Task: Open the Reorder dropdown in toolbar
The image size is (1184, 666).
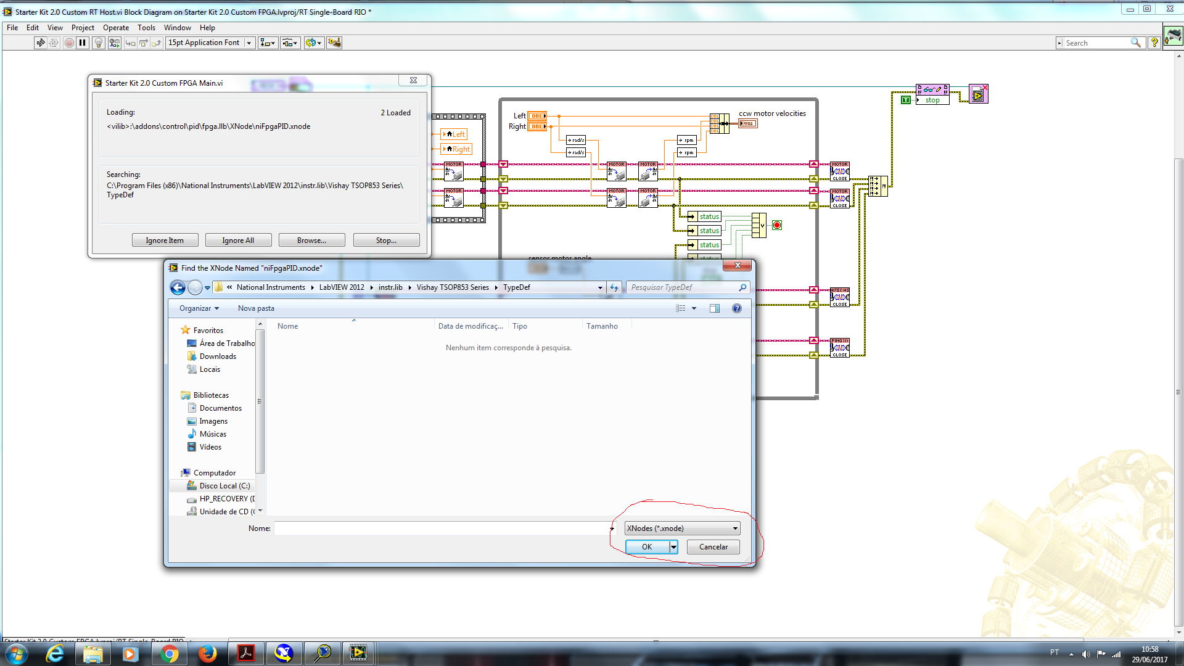Action: coord(313,43)
